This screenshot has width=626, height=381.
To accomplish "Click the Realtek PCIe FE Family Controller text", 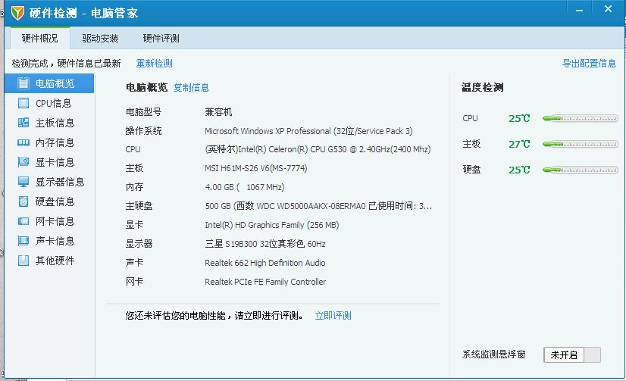I will pos(265,282).
